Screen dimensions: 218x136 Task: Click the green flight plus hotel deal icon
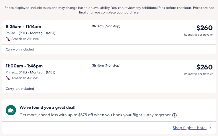pos(11,110)
